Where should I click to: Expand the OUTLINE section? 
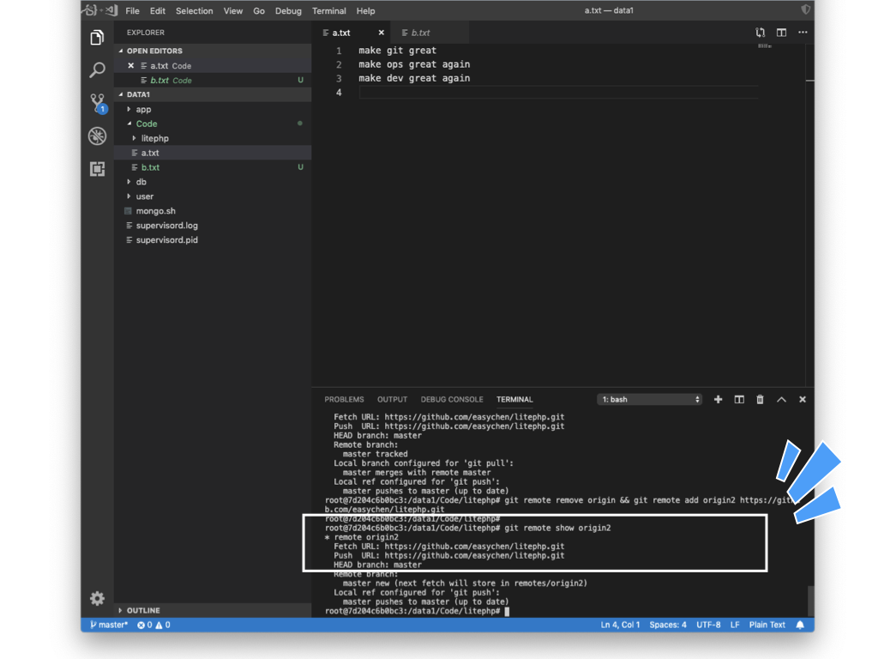[x=143, y=610]
